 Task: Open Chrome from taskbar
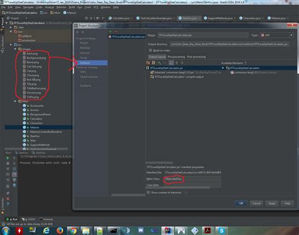73,231
